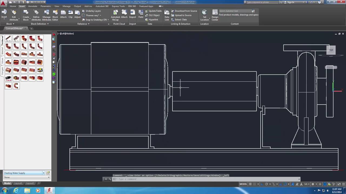Open Autodesk ReCap

click(115, 15)
